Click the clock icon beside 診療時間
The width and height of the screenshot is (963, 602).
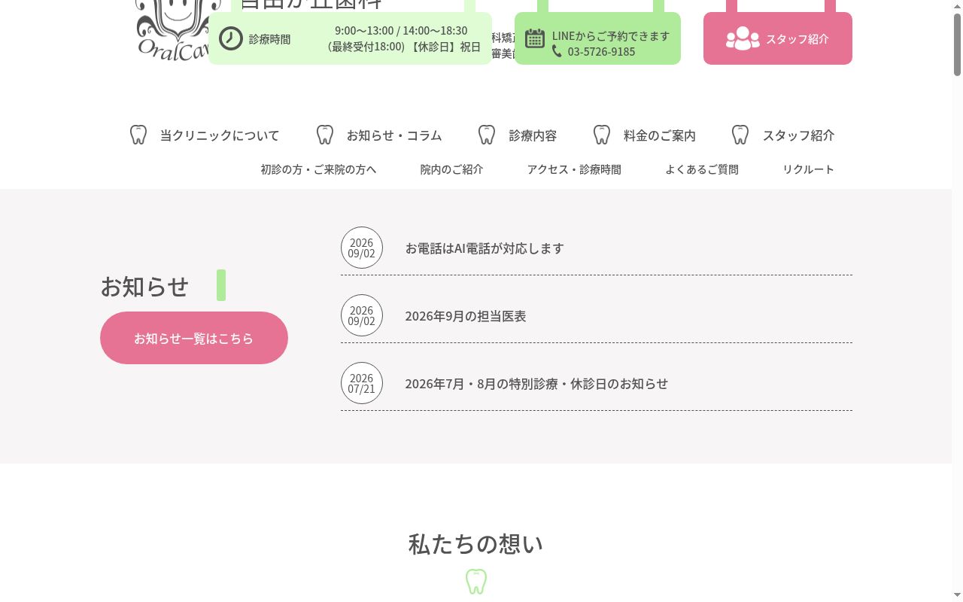tap(231, 38)
